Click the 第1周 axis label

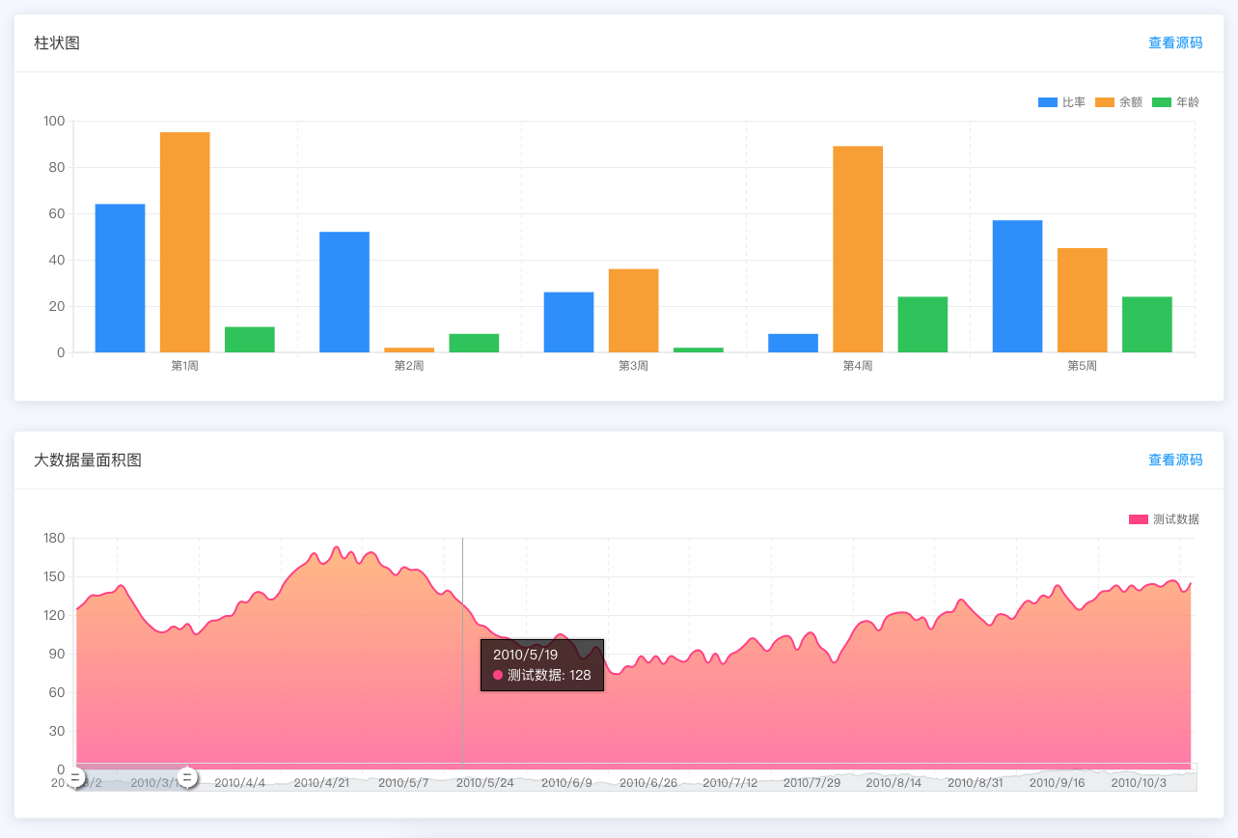[185, 366]
